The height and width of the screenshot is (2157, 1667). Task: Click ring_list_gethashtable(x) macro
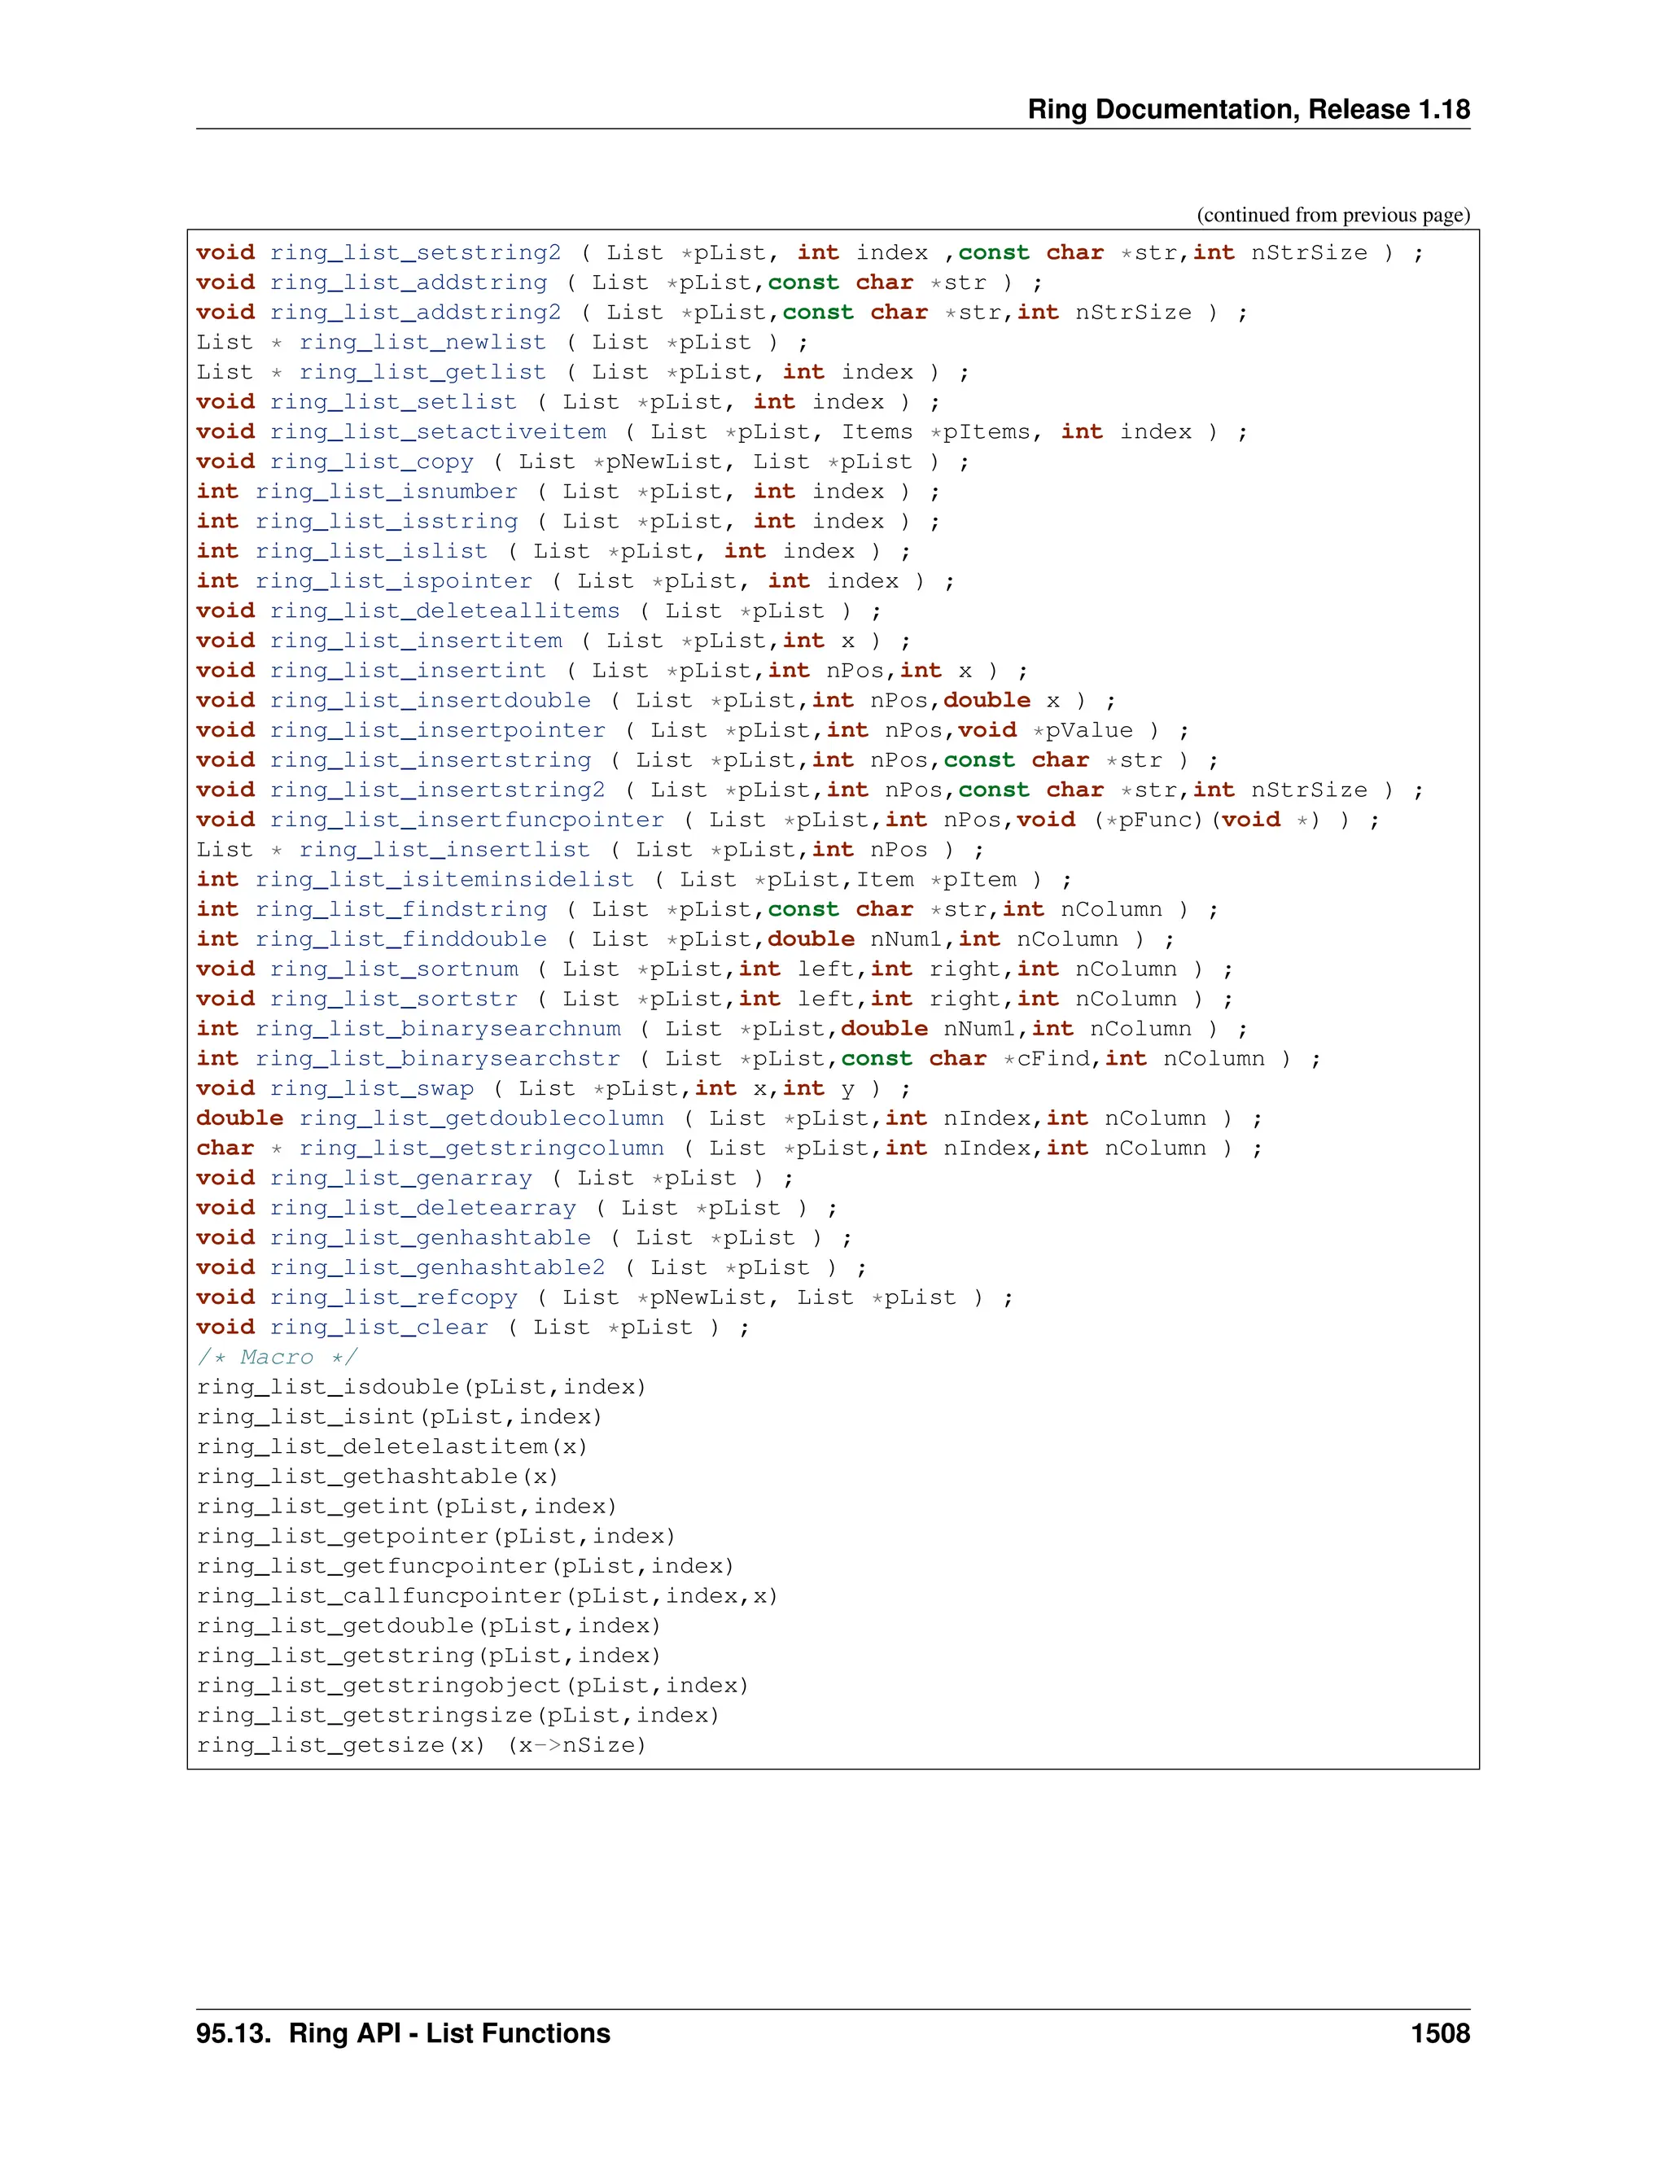[378, 1477]
